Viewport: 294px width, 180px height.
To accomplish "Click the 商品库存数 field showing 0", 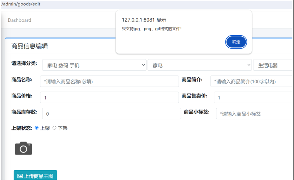I will pyautogui.click(x=111, y=114).
